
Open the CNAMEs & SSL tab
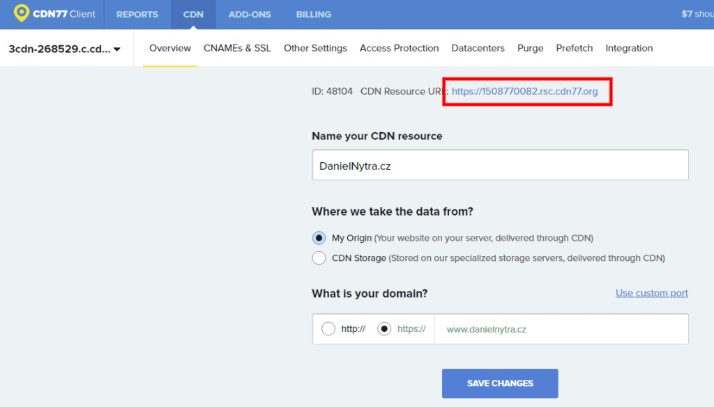(x=237, y=48)
